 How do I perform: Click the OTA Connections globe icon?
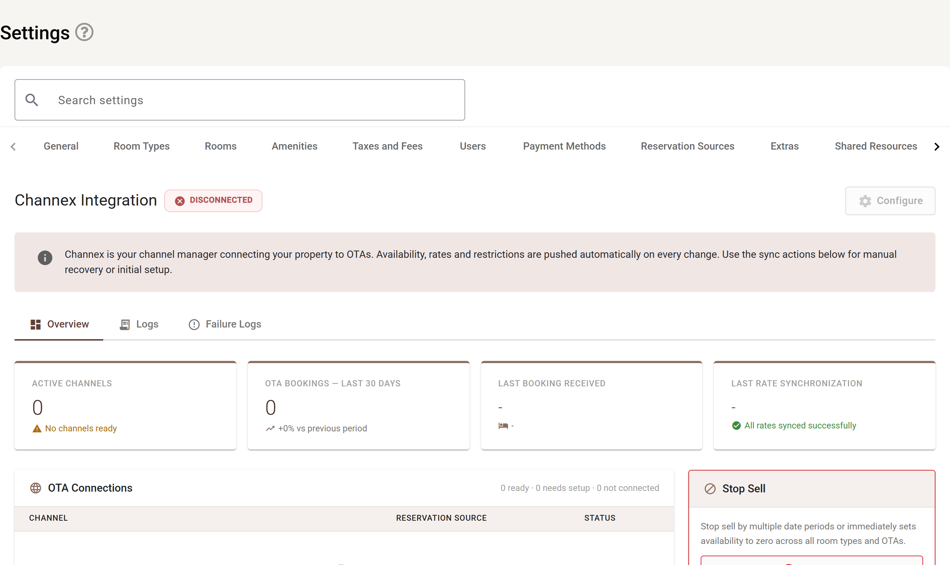click(36, 488)
